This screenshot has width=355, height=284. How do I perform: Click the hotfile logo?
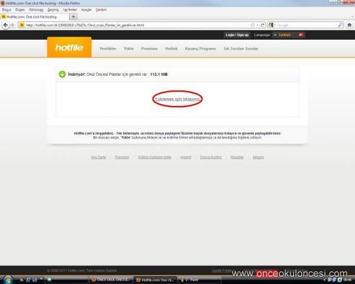69,48
